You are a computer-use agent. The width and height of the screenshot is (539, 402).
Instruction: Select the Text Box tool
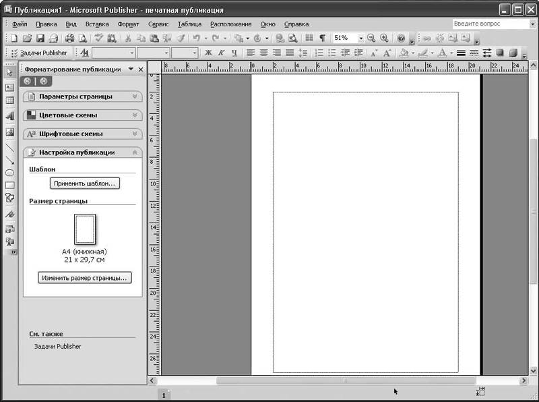9,87
